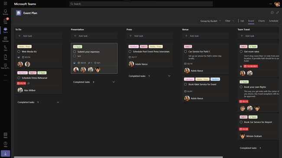Click the V-Team label on Submit your expenses
The width and height of the screenshot is (282, 158).
tap(78, 47)
